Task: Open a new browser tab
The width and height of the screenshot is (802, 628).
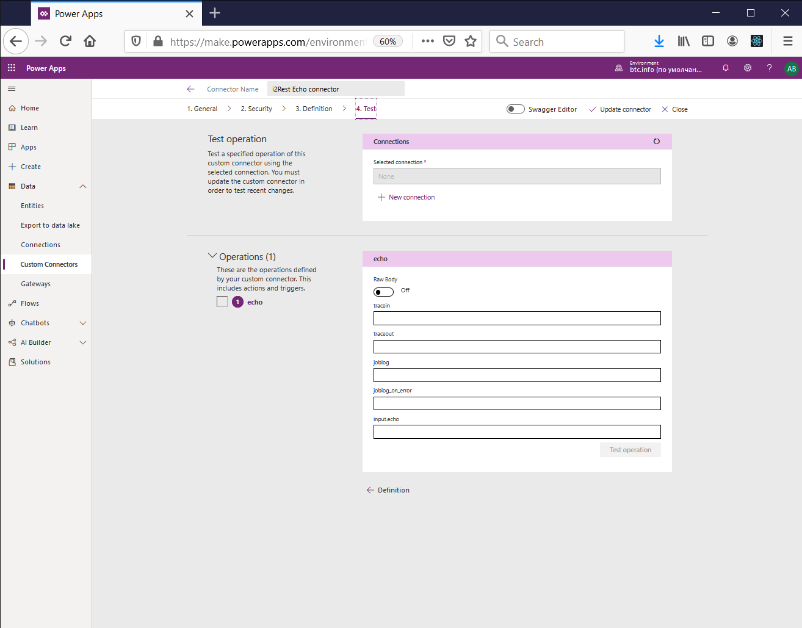Action: (x=215, y=13)
